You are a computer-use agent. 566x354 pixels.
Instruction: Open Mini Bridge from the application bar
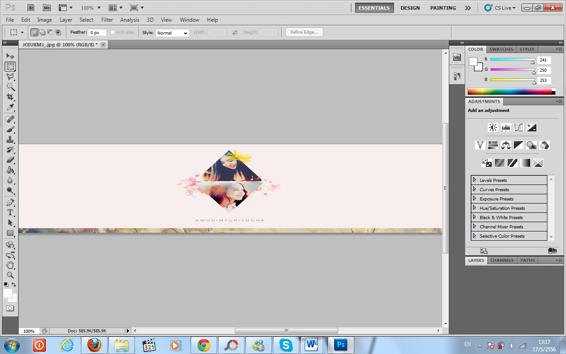tap(46, 8)
